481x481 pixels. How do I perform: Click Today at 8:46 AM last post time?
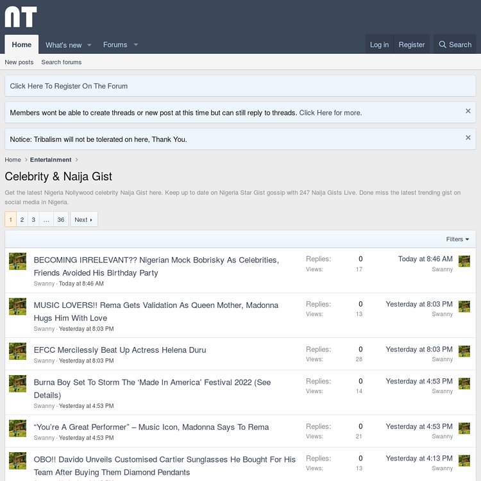tap(425, 258)
